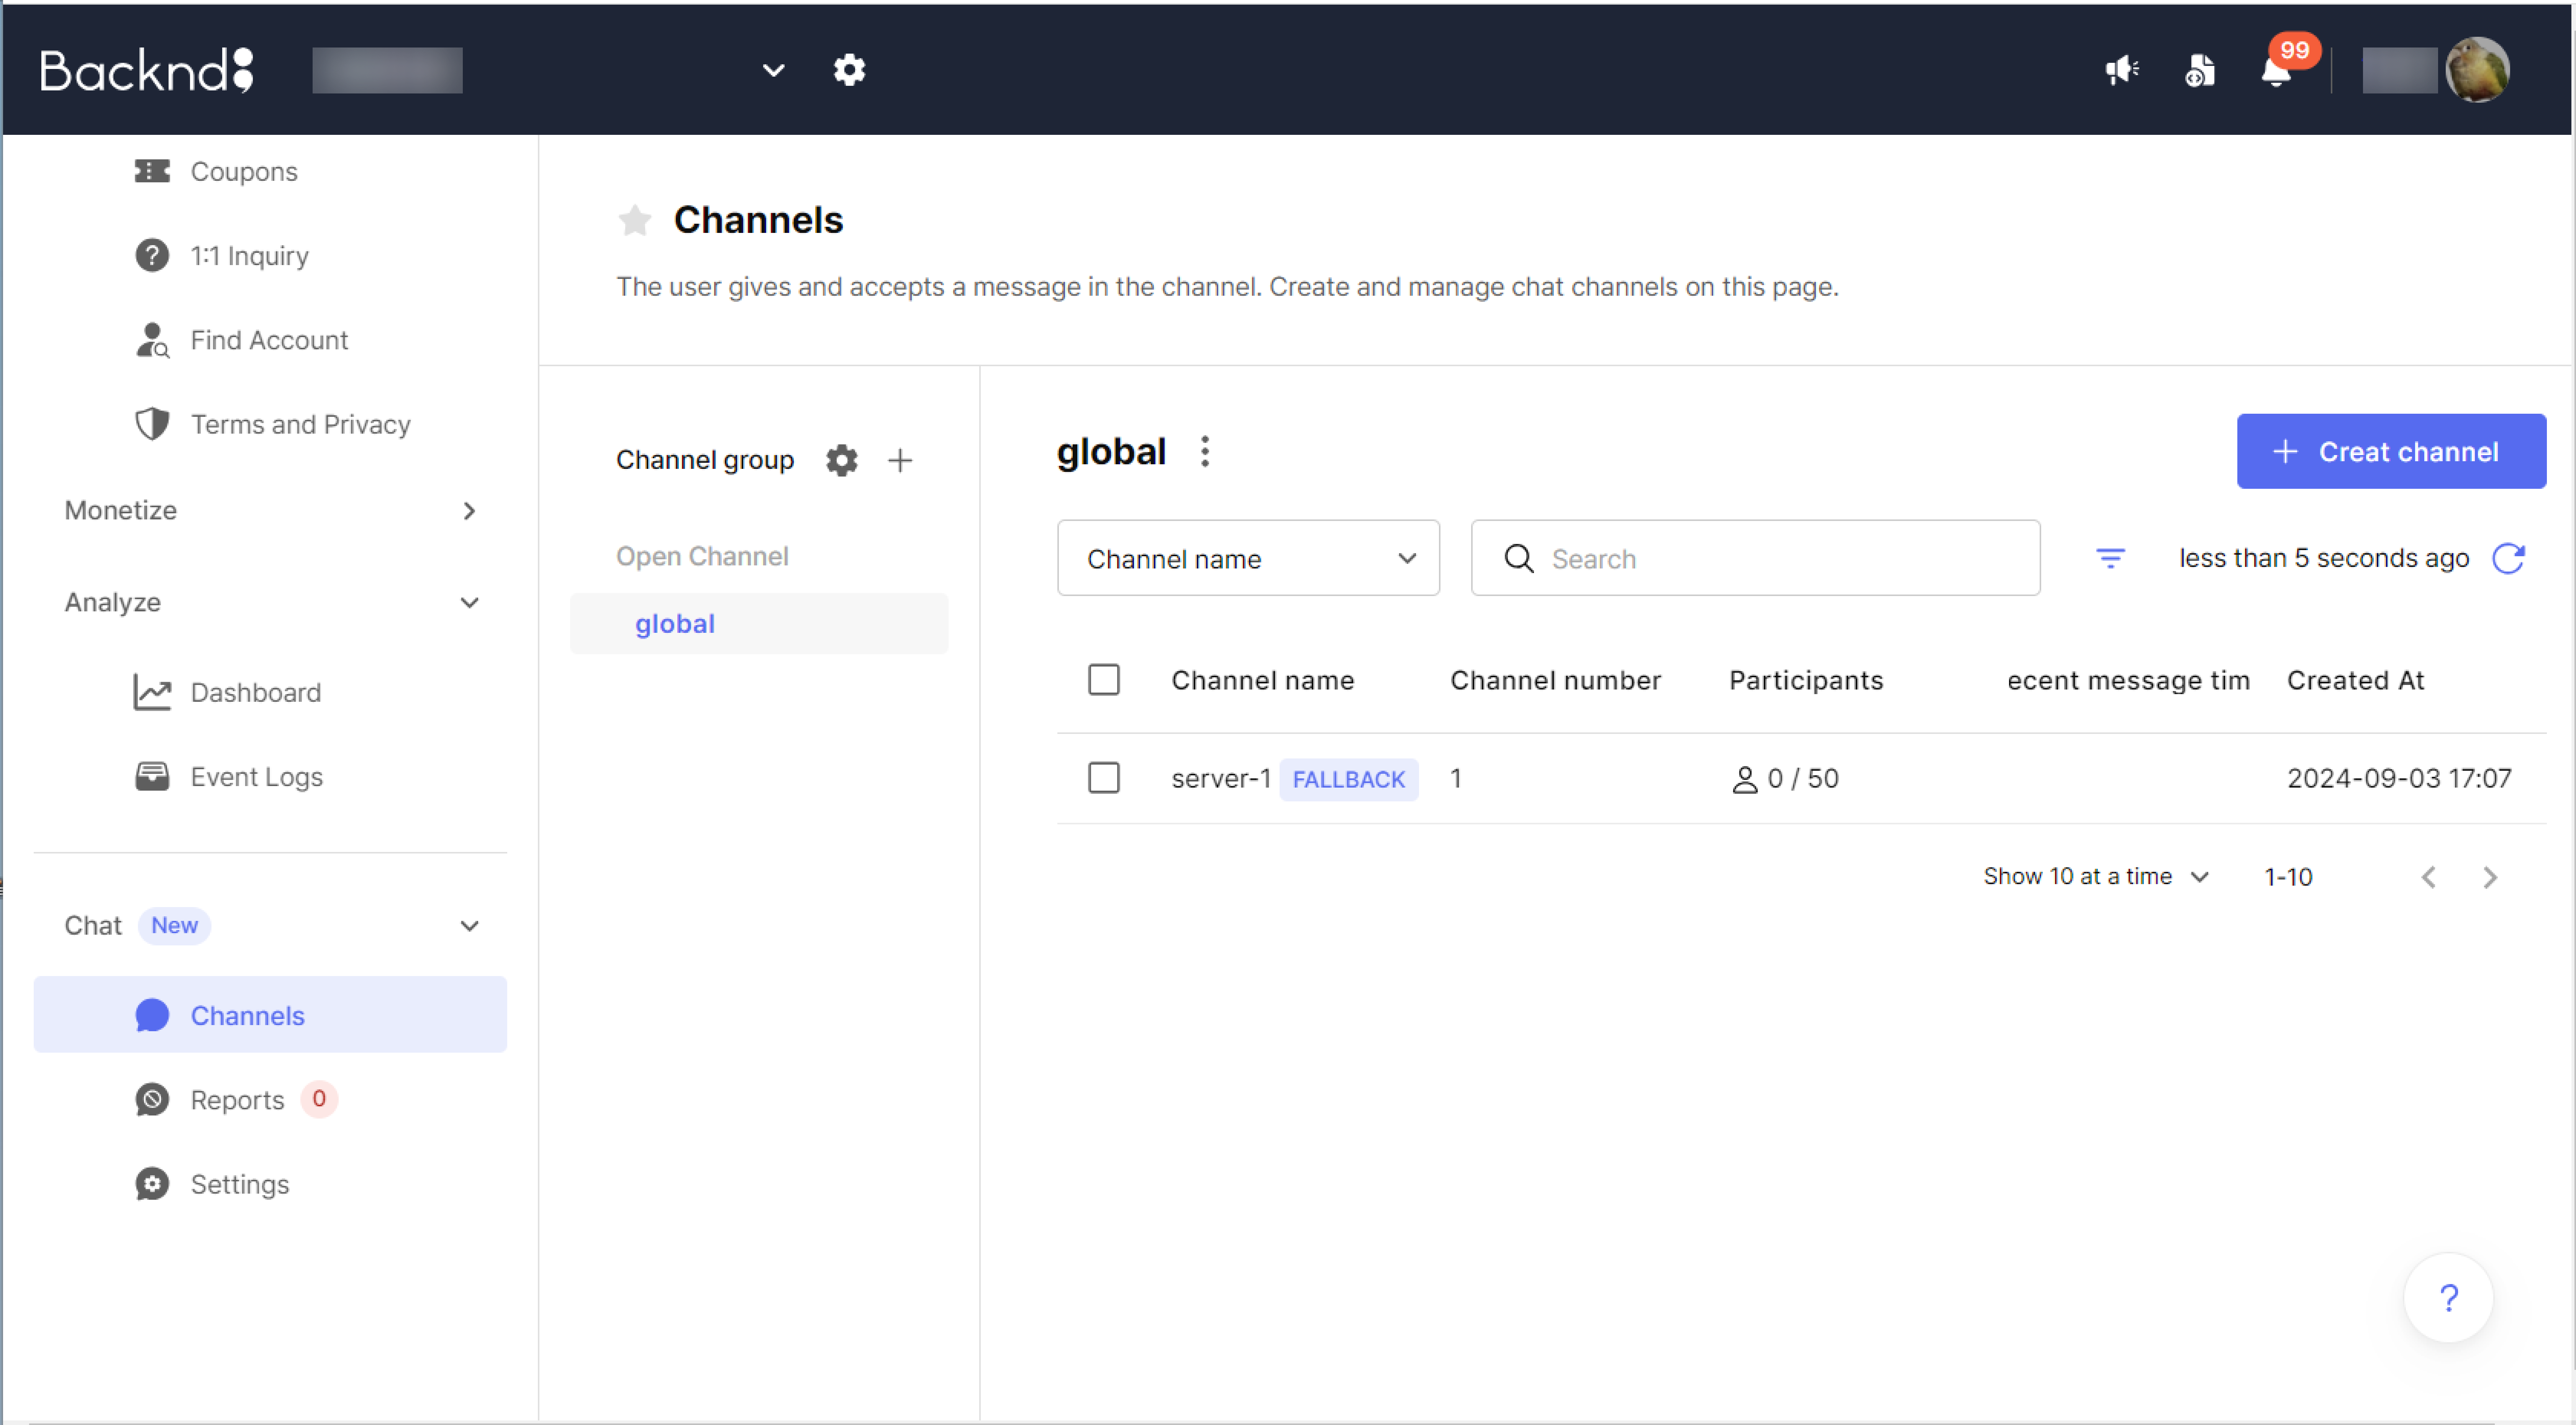
Task: Expand the project selector dropdown arrow
Action: [773, 70]
